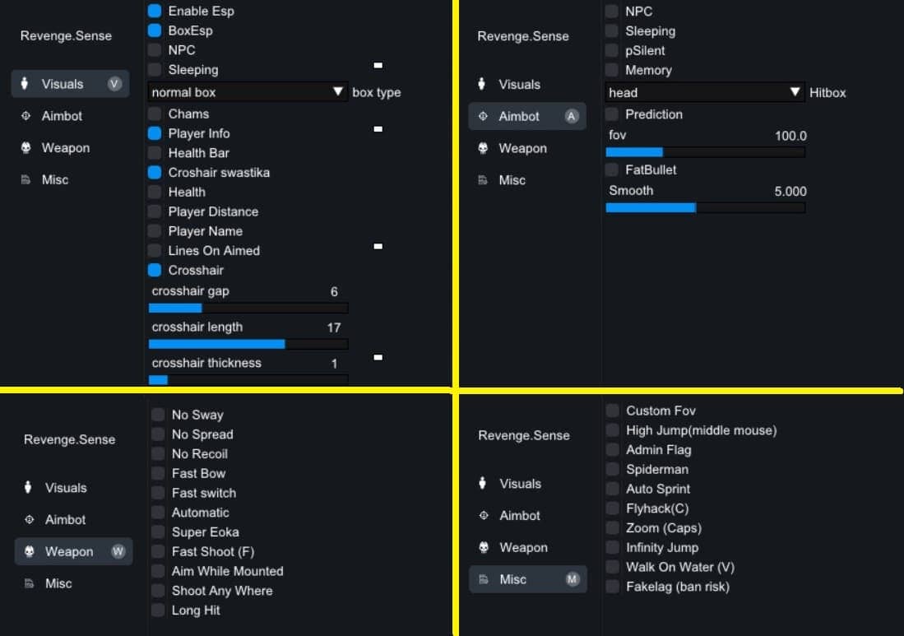Click the Super Eoka option label
The image size is (904, 636).
pyautogui.click(x=206, y=532)
